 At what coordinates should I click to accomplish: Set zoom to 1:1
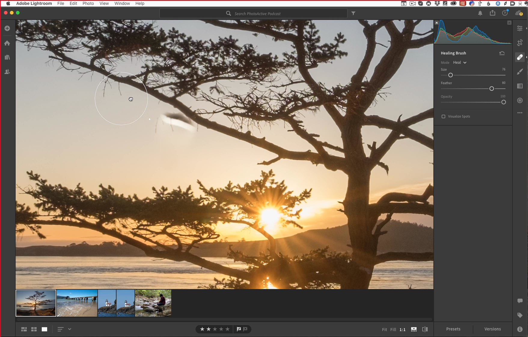tap(402, 329)
